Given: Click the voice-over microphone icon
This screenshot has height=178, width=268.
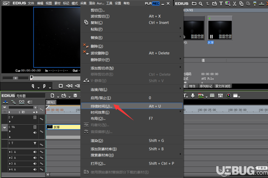Looking at the screenshot, I should pos(193,96).
